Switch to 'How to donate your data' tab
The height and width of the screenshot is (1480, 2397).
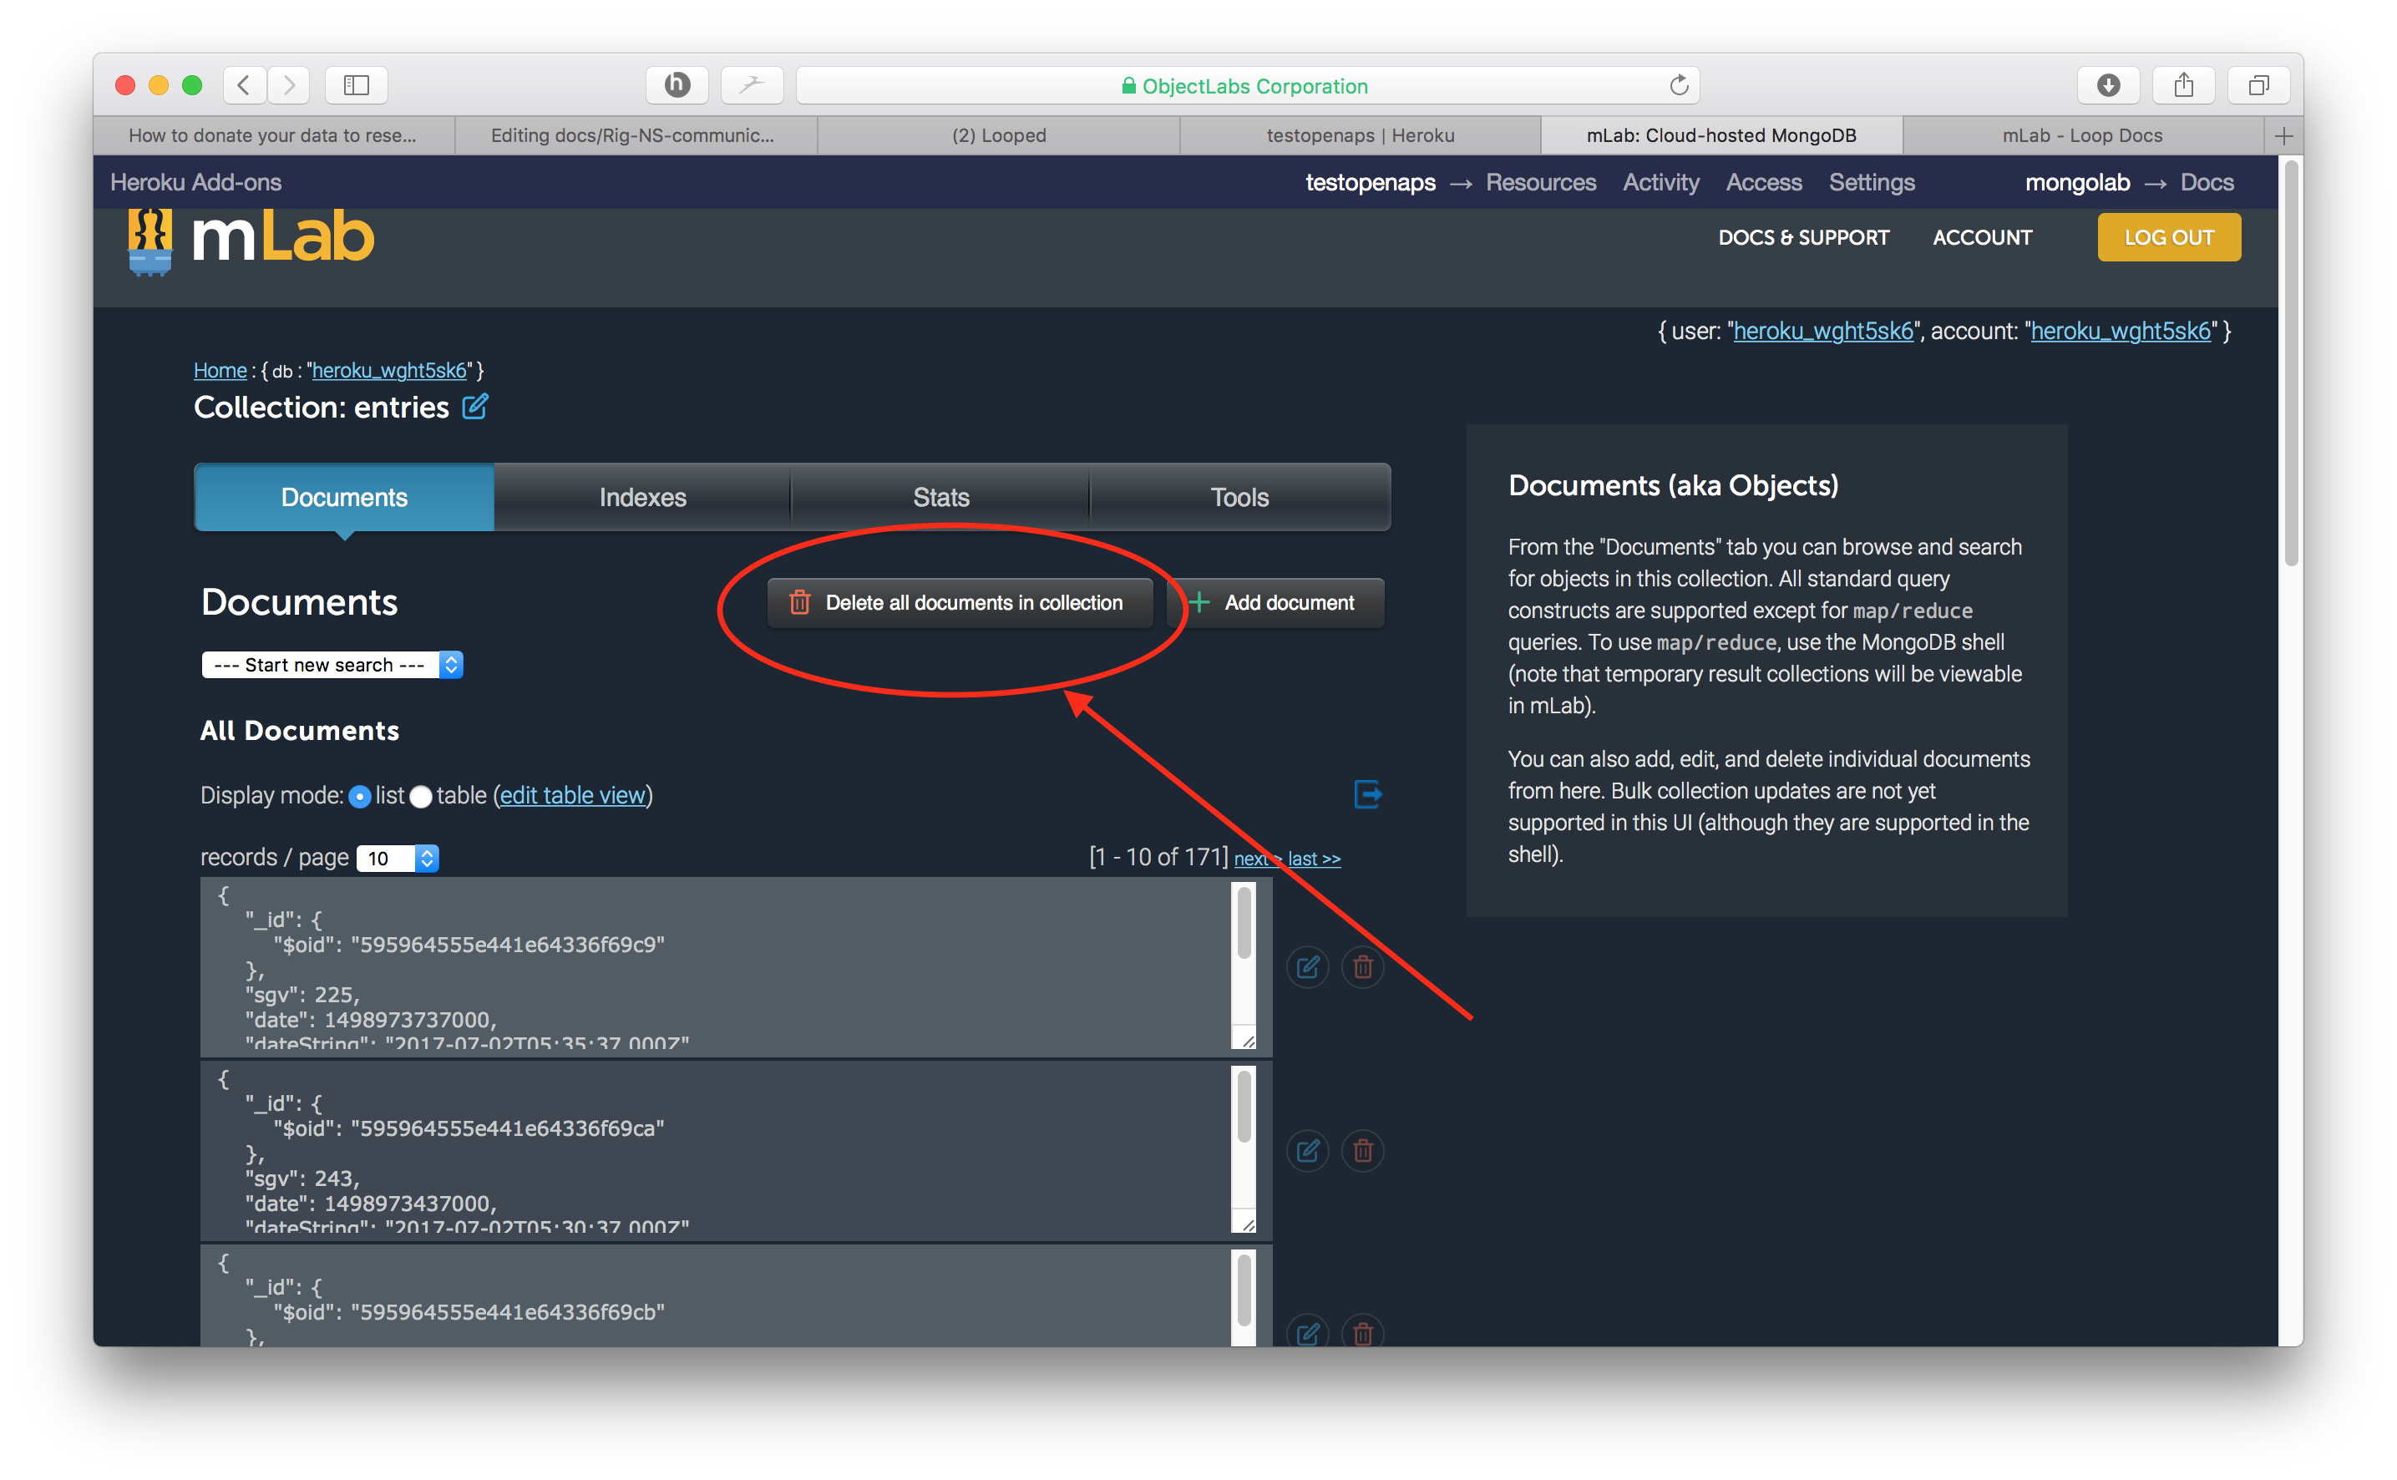[274, 136]
